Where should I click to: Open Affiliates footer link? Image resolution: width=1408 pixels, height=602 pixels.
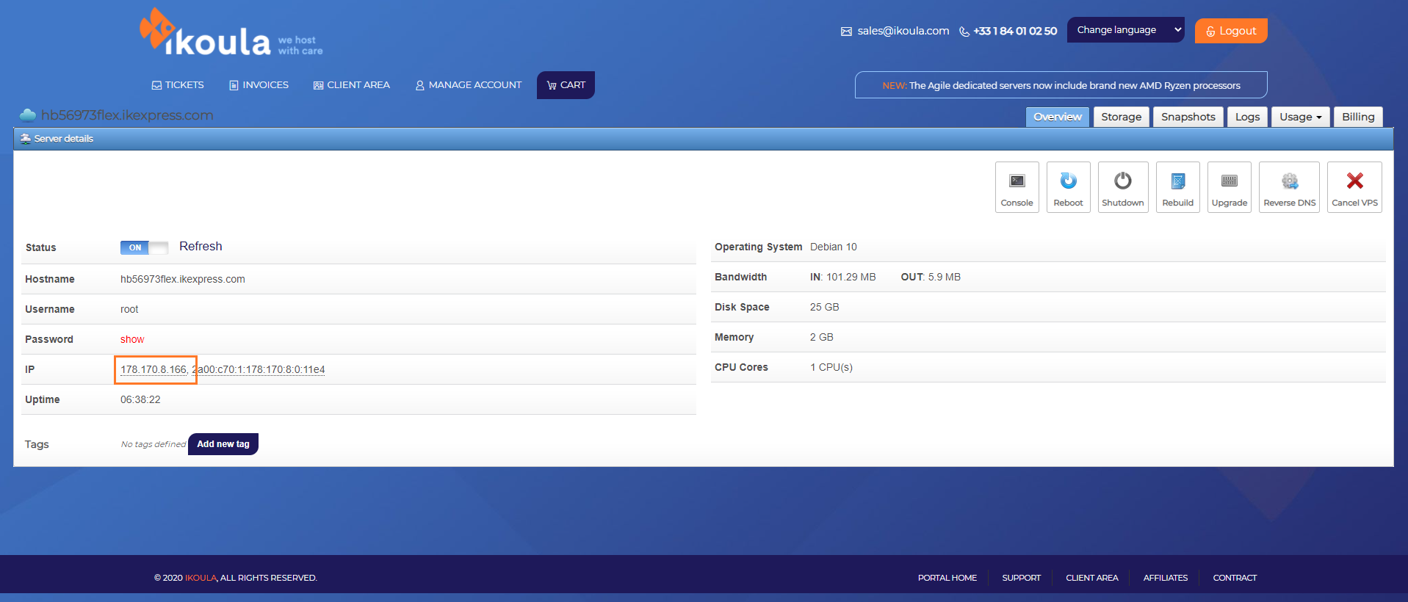coord(1165,578)
